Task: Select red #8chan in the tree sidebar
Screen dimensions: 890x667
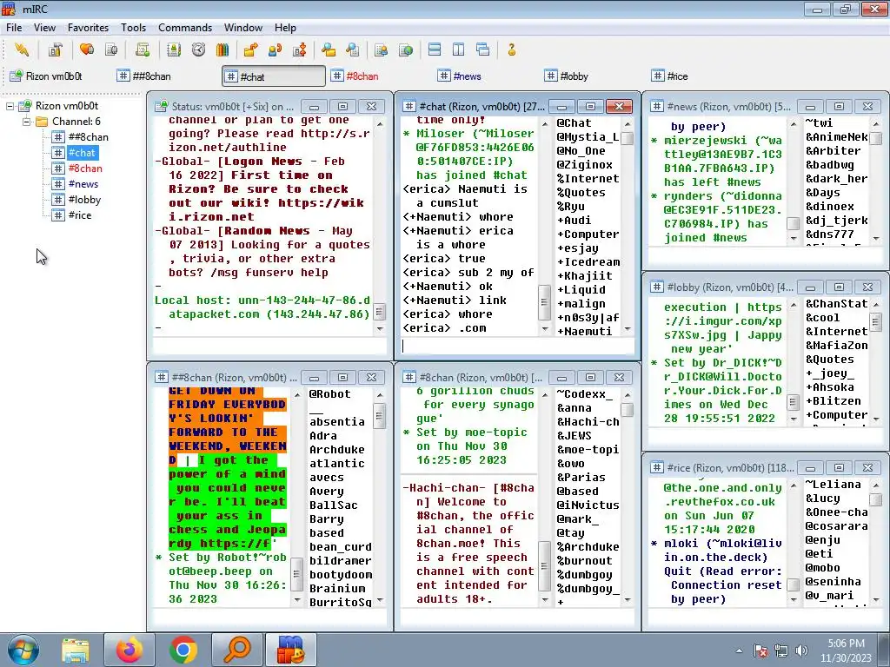Action: click(x=85, y=168)
